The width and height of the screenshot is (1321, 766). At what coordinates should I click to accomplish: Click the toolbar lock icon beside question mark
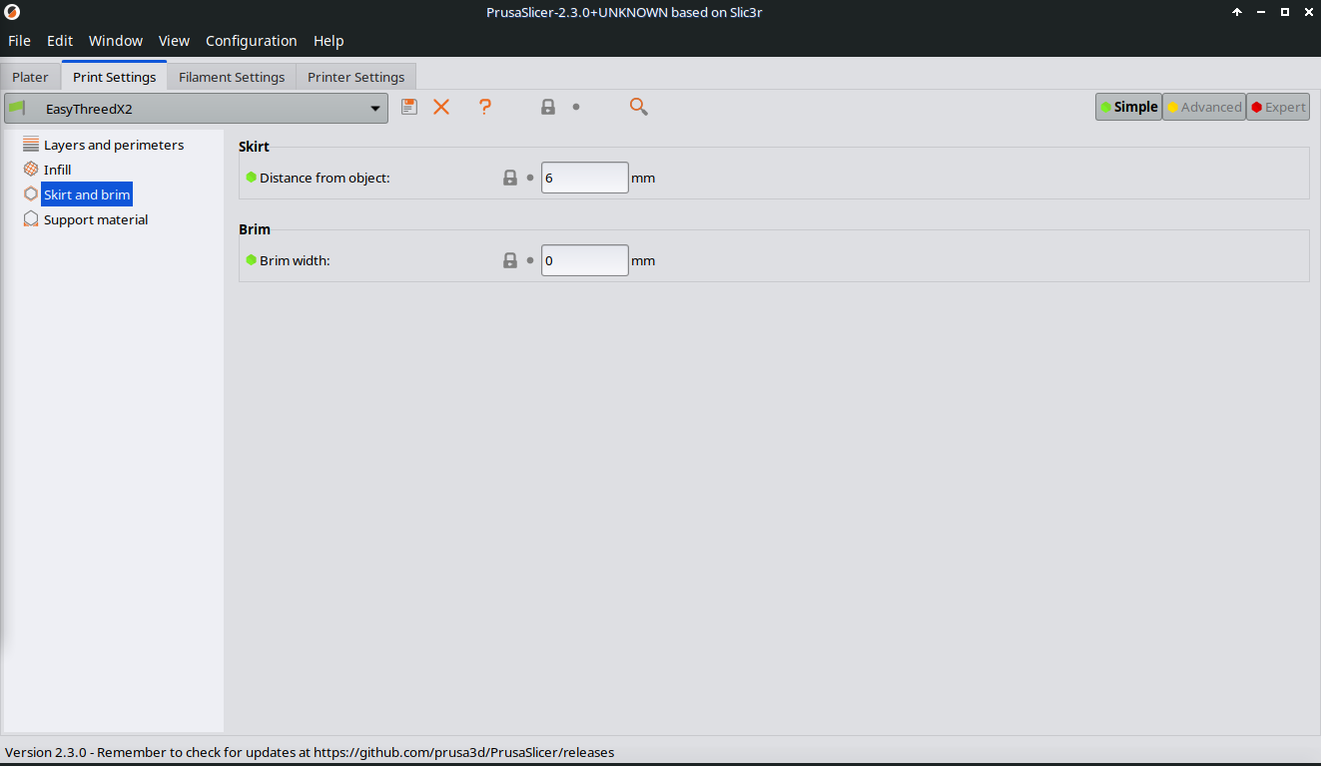pyautogui.click(x=548, y=107)
